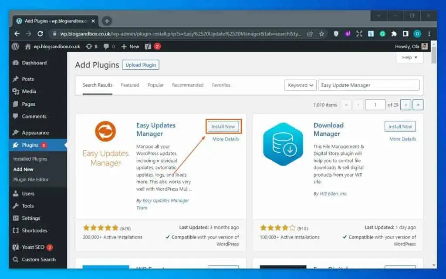Click the bookmark star in the address bar
Image resolution: width=446 pixels, height=279 pixels.
[x=321, y=33]
